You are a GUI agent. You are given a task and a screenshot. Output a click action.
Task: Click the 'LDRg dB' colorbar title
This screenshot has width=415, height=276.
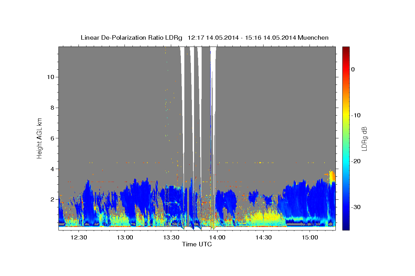[x=364, y=139]
